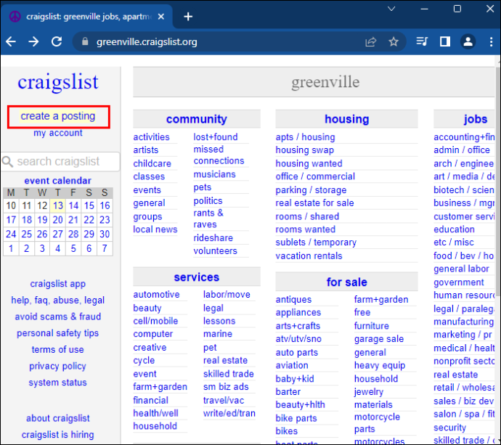Open a new browser tab with plus

point(188,17)
